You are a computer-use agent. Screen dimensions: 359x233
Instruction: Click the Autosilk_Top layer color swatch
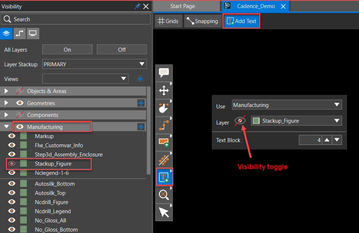point(23,193)
